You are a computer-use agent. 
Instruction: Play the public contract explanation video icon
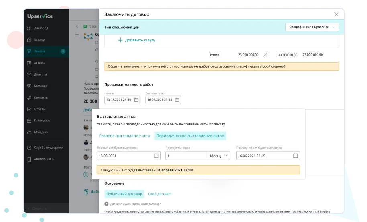[106, 204]
